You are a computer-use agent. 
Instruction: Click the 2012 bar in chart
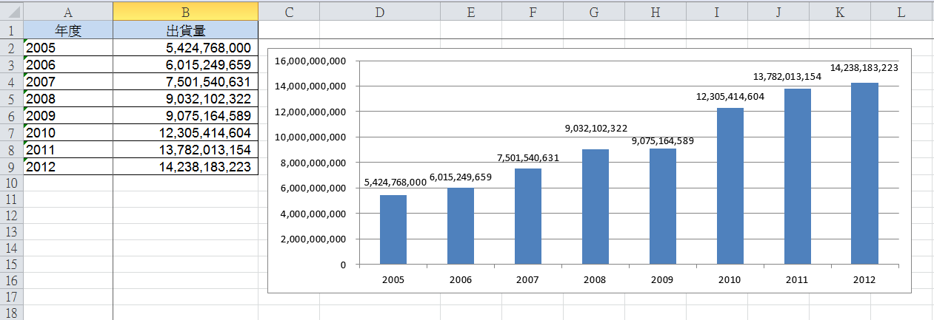(x=865, y=173)
